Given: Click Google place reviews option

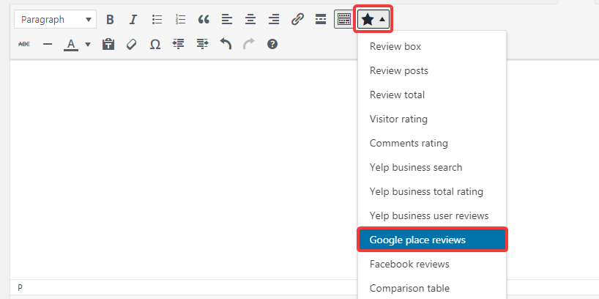Looking at the screenshot, I should tap(432, 240).
